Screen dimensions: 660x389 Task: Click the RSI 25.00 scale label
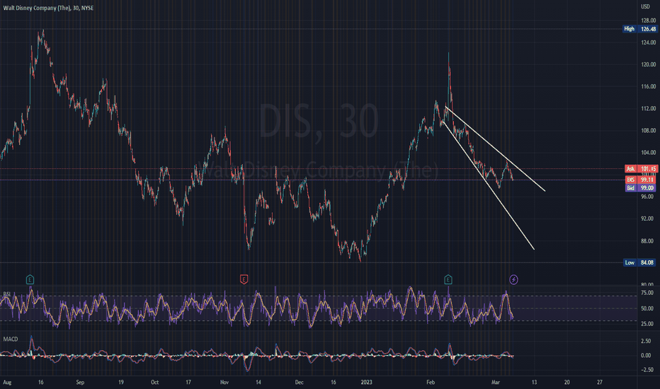pos(647,324)
